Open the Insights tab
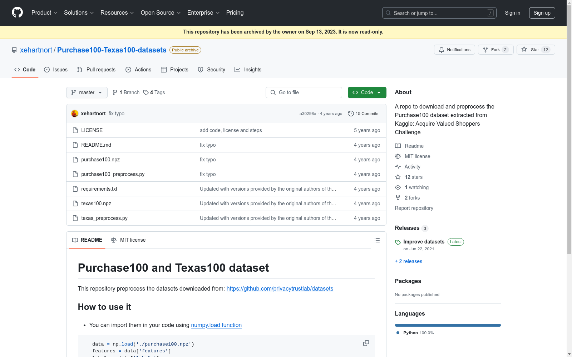Image resolution: width=572 pixels, height=357 pixels. [248, 70]
